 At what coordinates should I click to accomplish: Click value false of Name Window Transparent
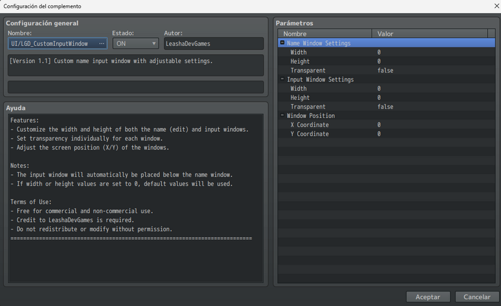(386, 70)
